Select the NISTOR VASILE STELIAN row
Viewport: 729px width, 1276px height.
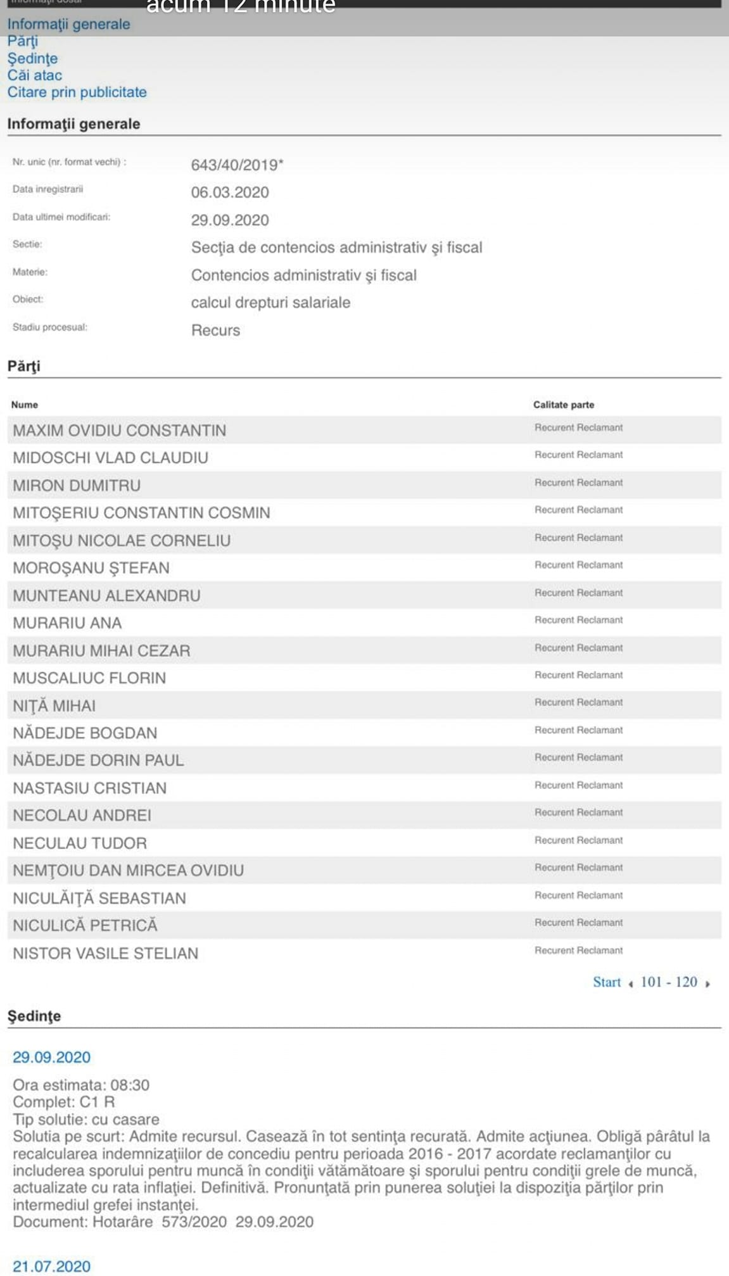(x=364, y=953)
